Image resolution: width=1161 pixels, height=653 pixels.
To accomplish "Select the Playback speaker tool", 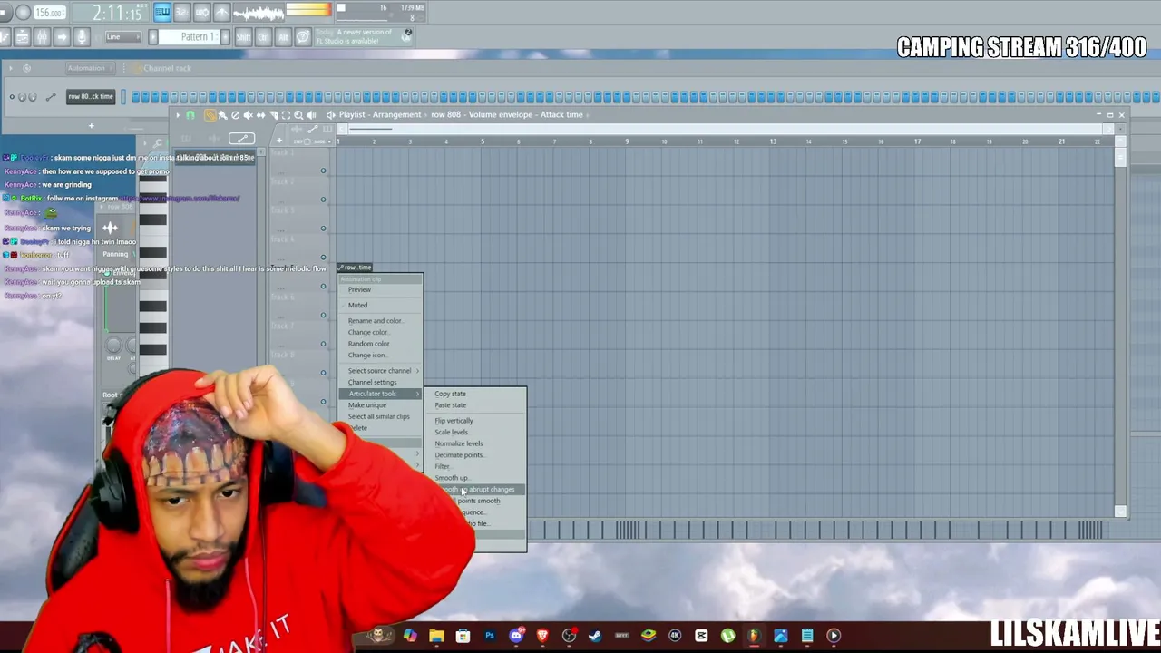I will 311,115.
